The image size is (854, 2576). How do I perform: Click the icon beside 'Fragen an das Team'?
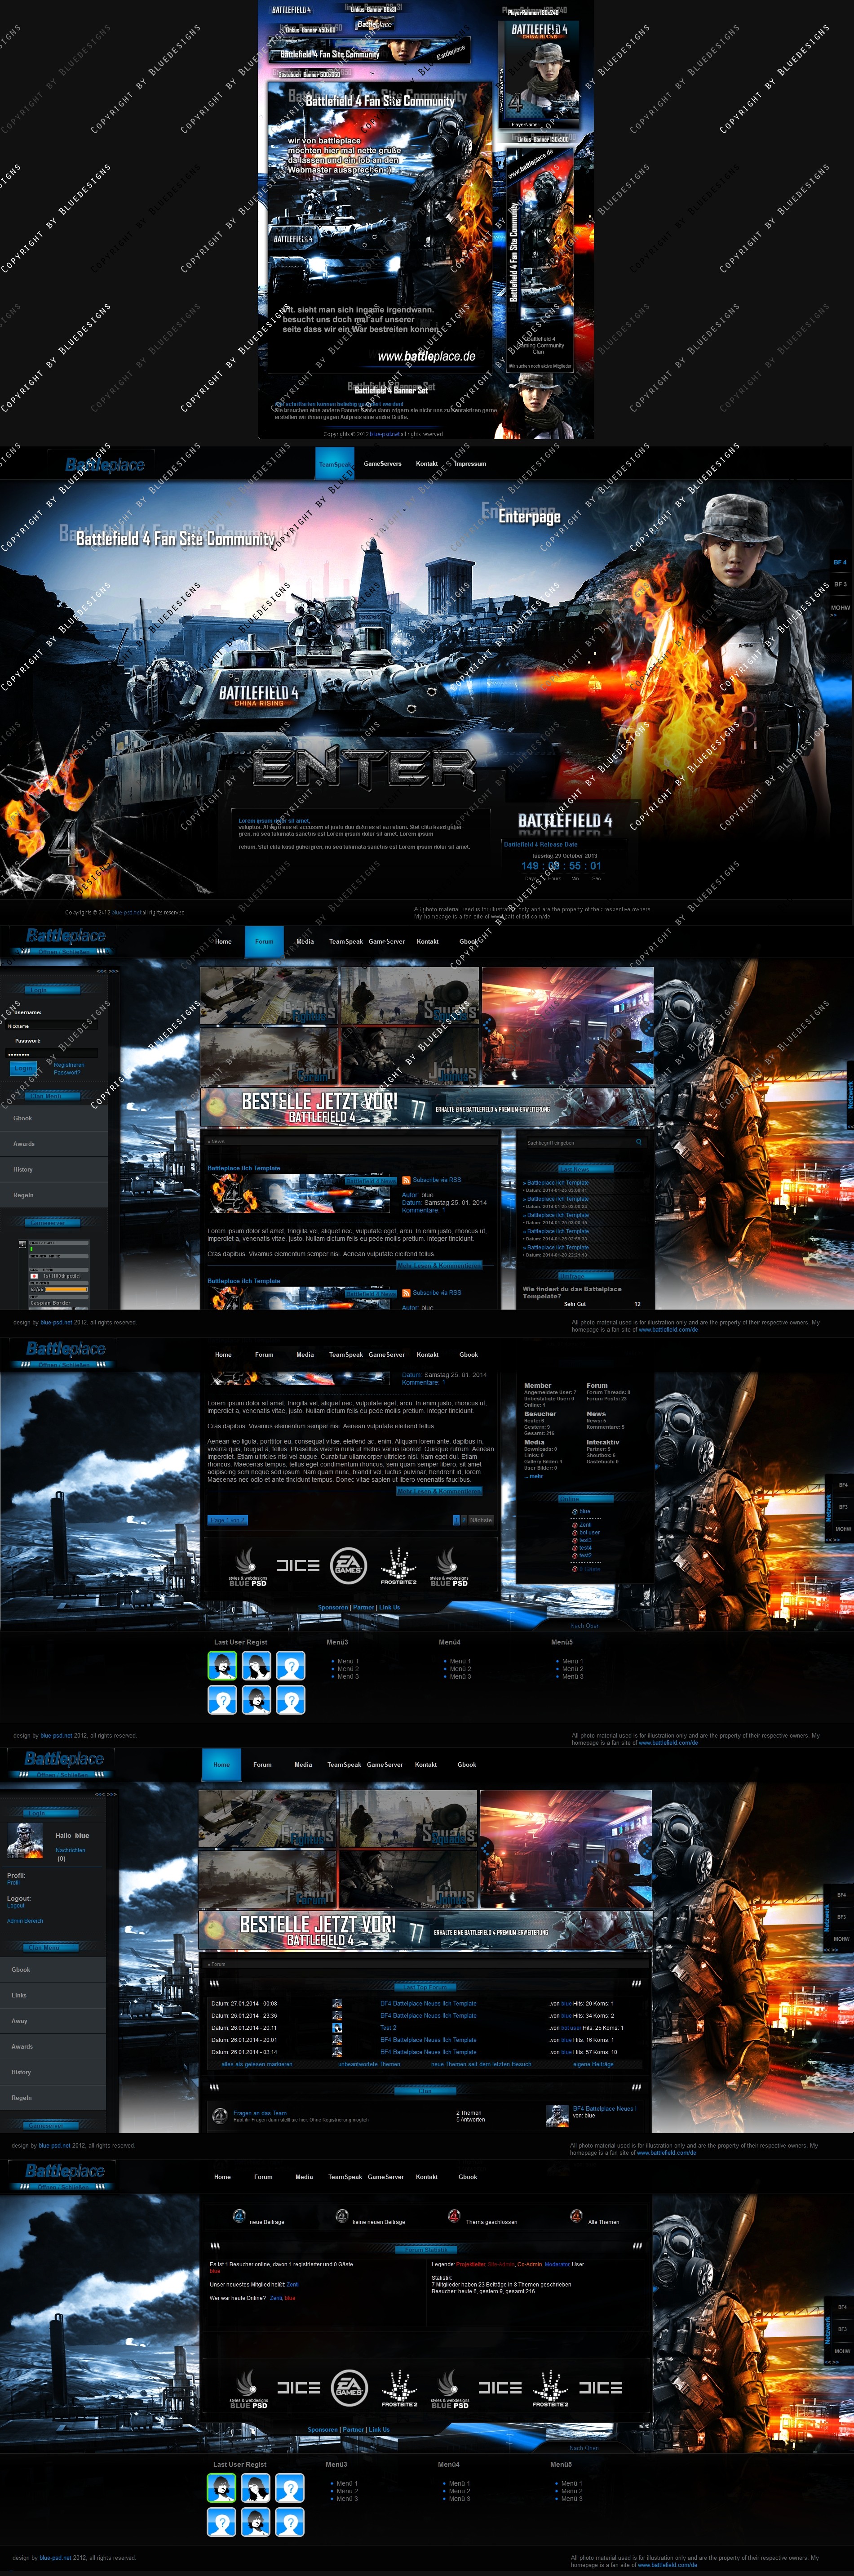pos(220,2115)
